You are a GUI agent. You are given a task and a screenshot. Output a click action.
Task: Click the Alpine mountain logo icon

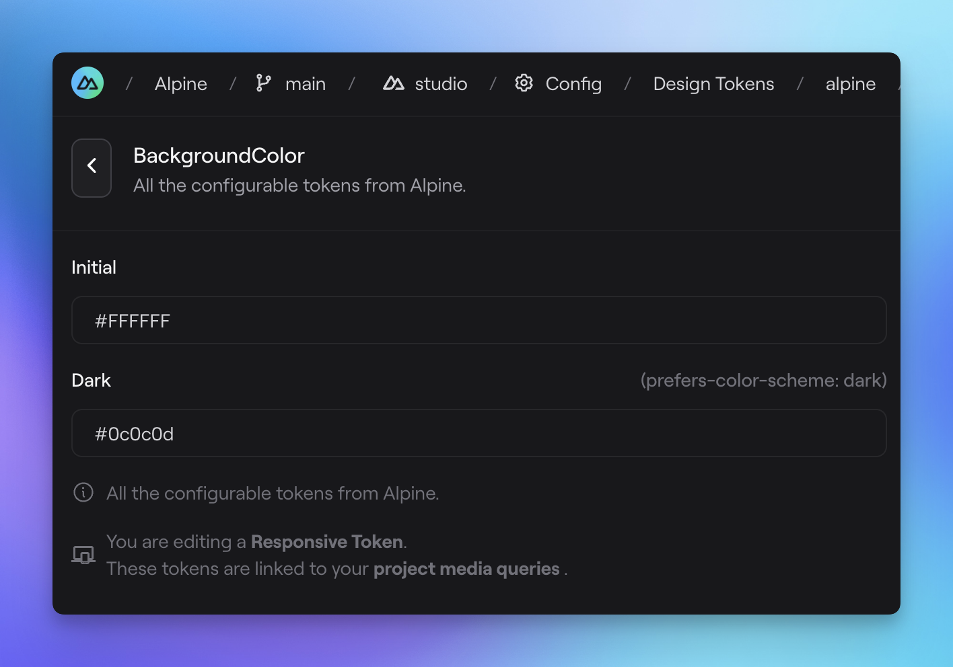click(x=87, y=83)
